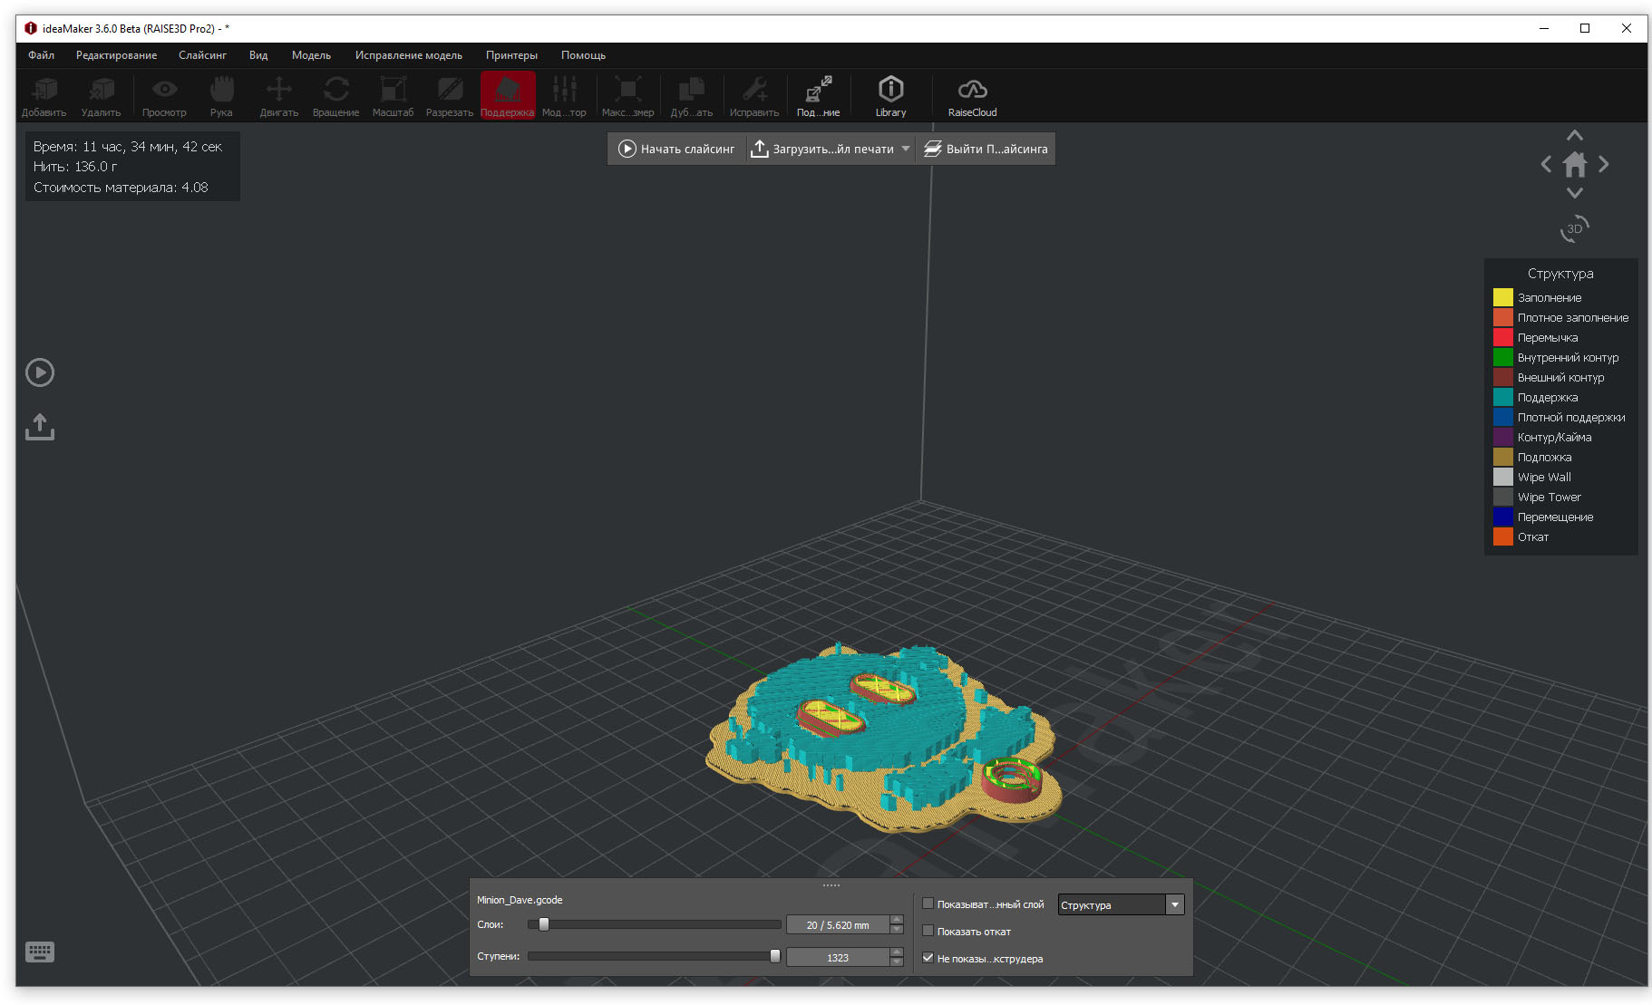Click the view right arrow beside home
The image size is (1652, 1005).
click(1604, 164)
